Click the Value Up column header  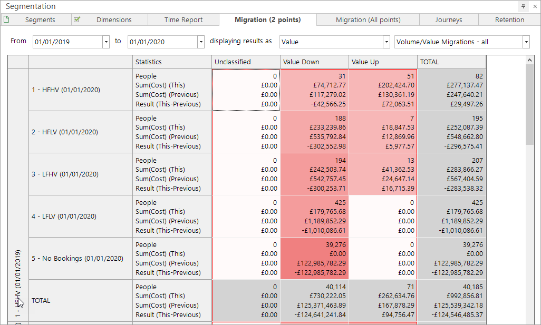(x=383, y=62)
